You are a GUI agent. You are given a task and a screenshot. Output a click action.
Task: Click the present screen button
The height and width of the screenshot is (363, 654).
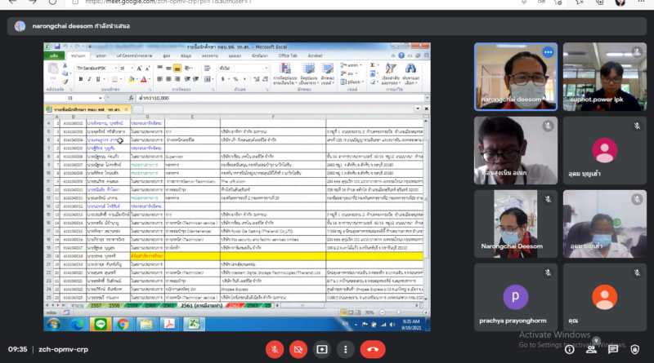[x=322, y=349]
